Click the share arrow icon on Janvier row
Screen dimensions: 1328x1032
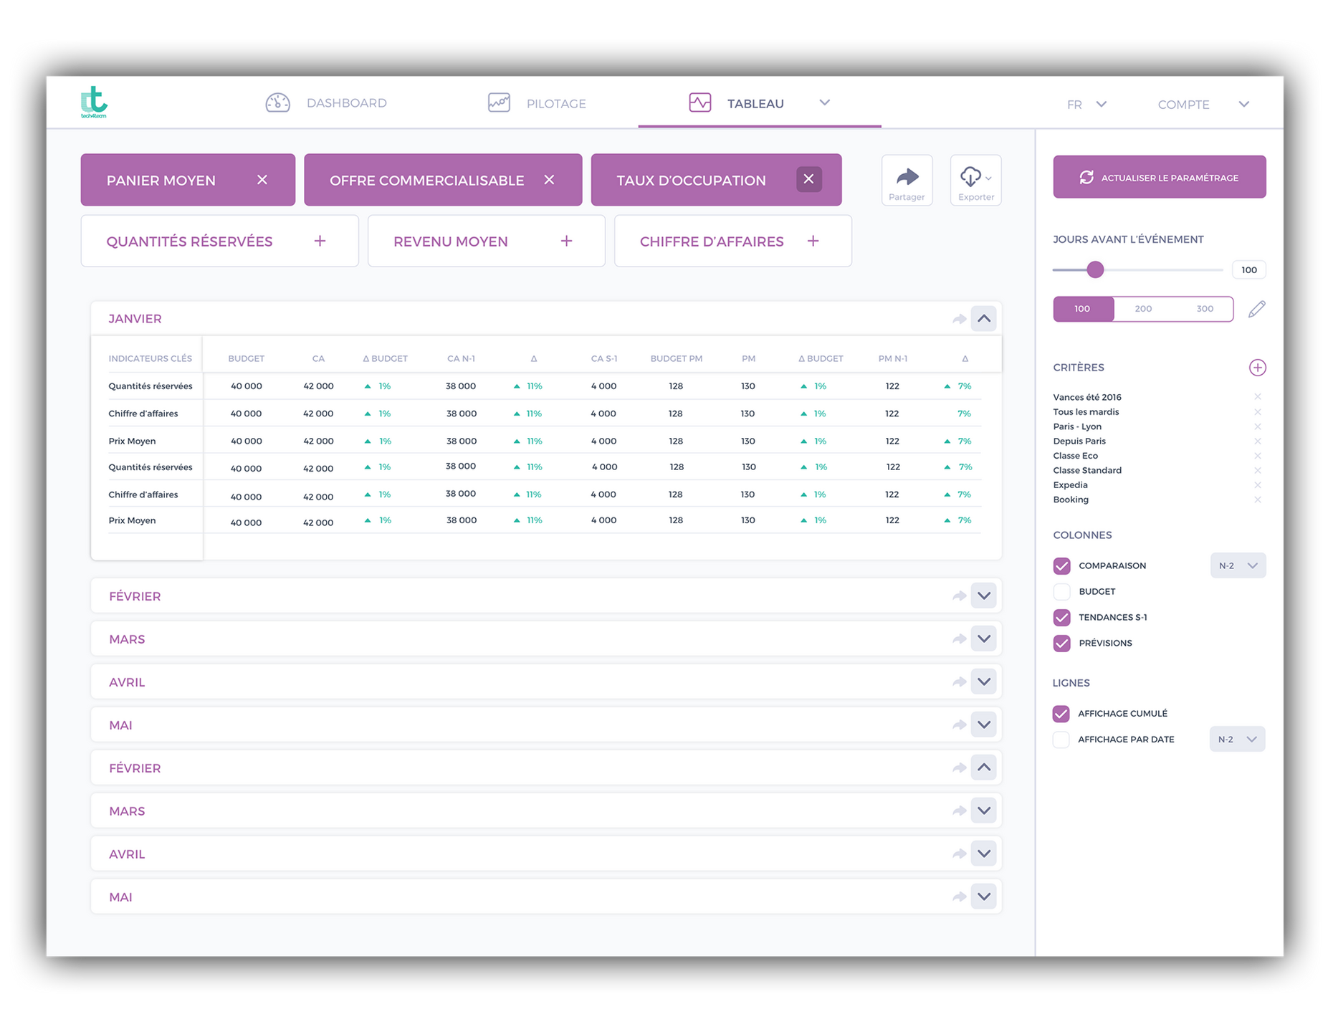point(959,318)
